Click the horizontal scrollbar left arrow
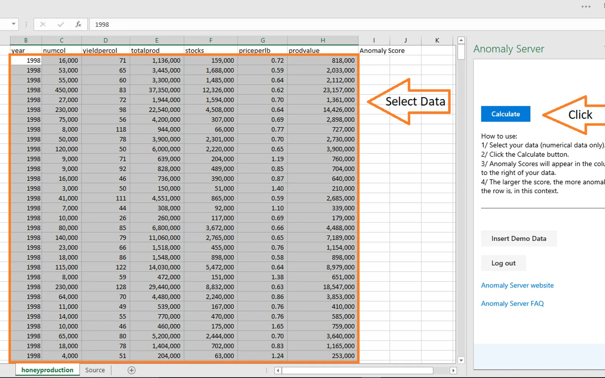 (278, 370)
